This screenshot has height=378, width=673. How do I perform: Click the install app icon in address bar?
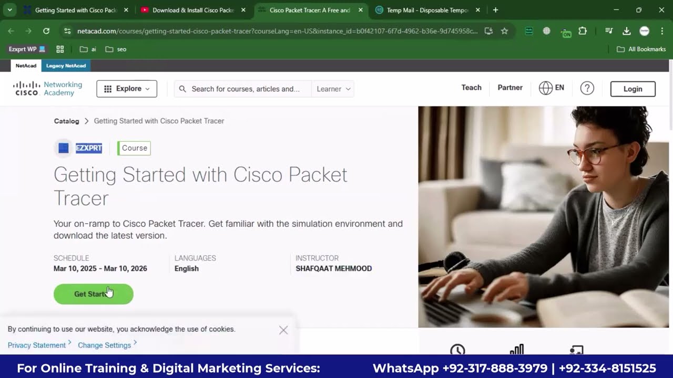[488, 31]
